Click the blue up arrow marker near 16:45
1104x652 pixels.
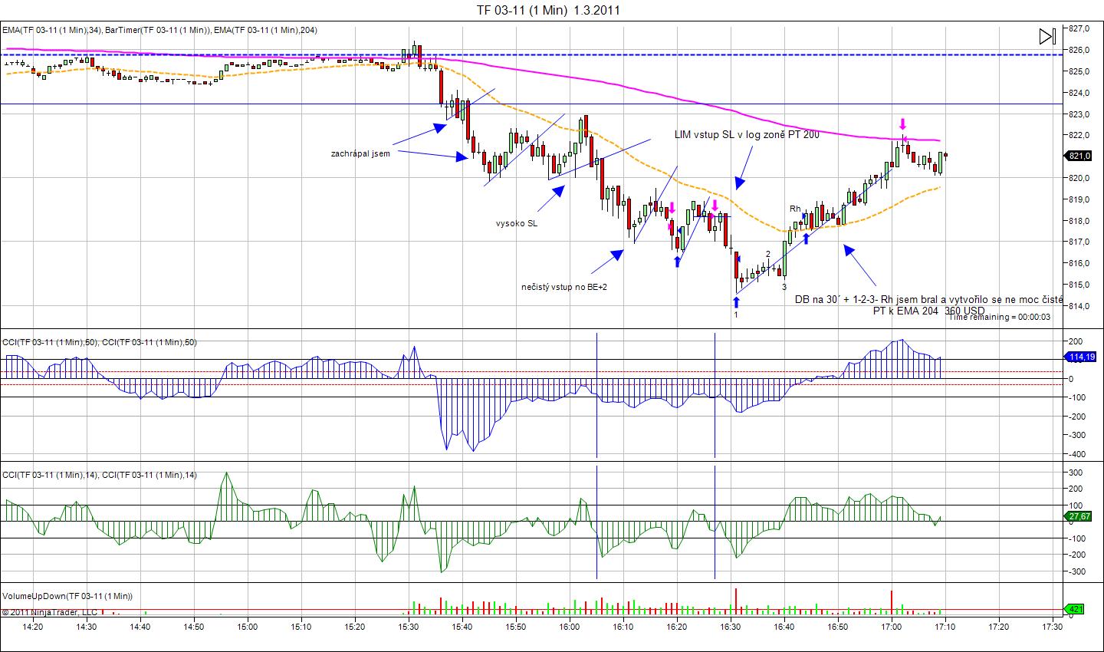tap(806, 239)
